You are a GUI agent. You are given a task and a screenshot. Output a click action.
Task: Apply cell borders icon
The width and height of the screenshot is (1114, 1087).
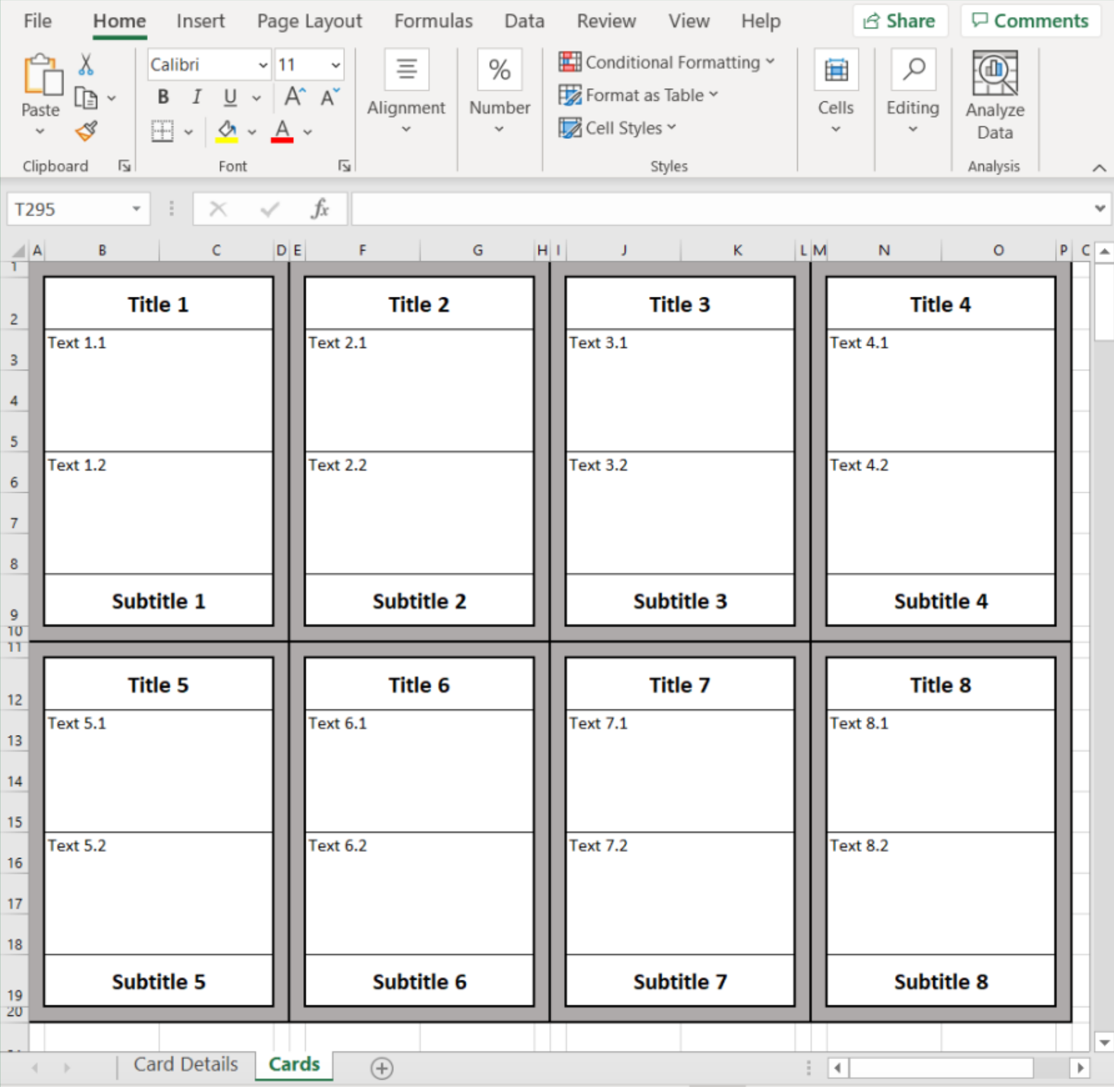(x=162, y=131)
